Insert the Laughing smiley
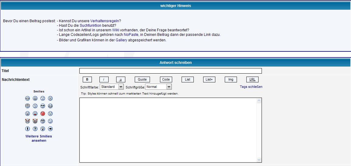Image resolution: width=351 pixels, height=166 pixels. [x=50, y=106]
